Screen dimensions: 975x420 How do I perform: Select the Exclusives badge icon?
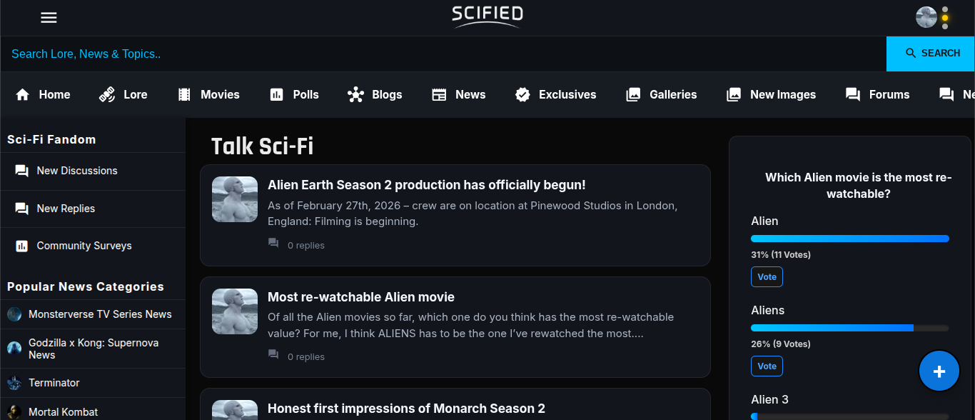tap(522, 94)
